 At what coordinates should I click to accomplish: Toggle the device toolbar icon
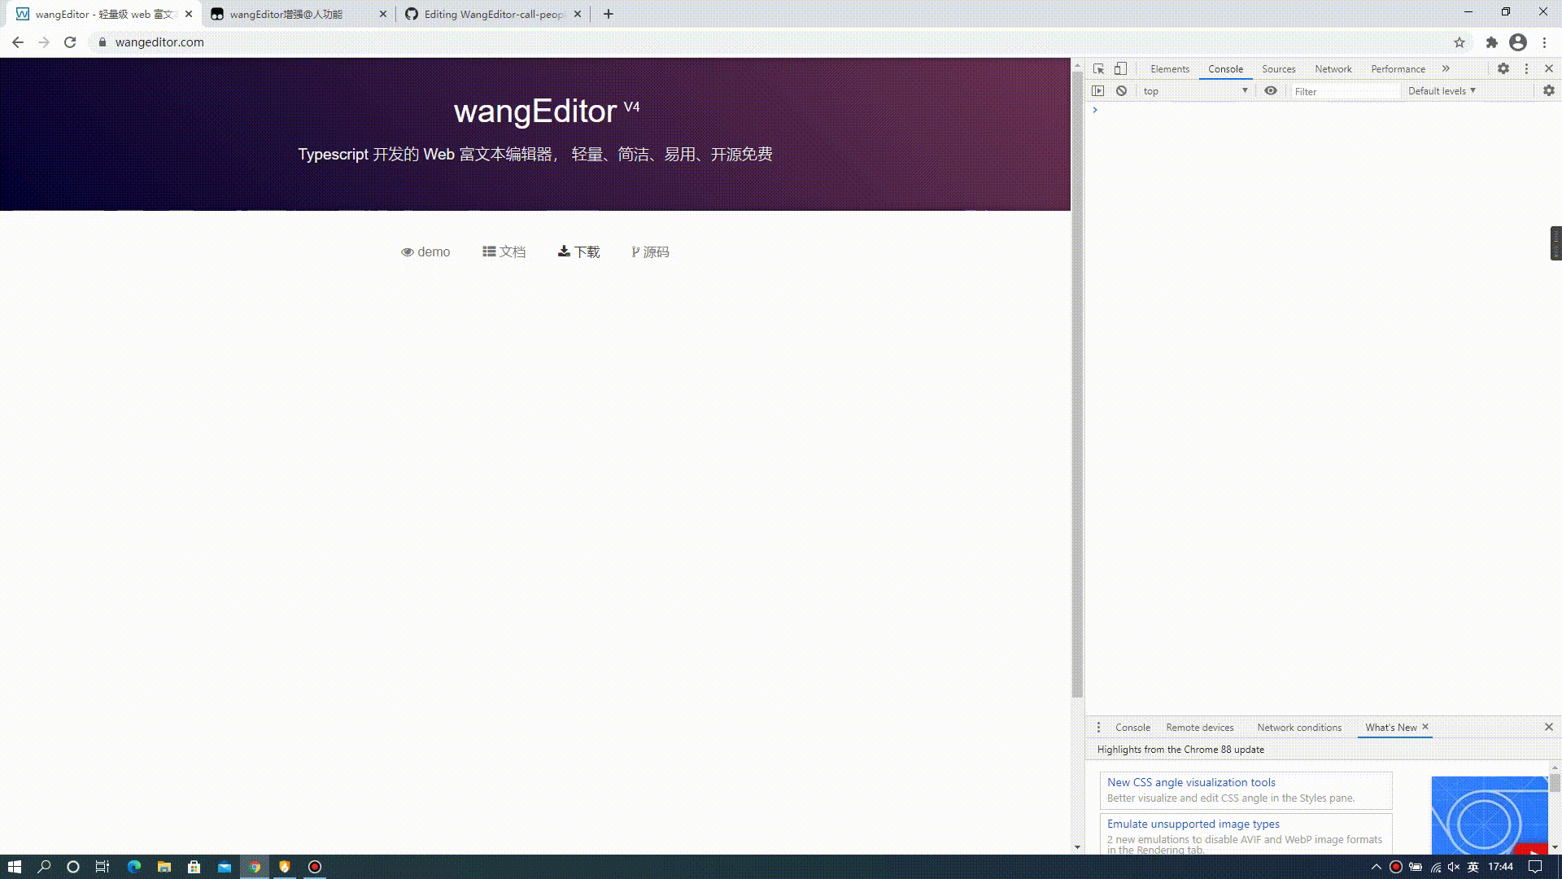(x=1120, y=68)
